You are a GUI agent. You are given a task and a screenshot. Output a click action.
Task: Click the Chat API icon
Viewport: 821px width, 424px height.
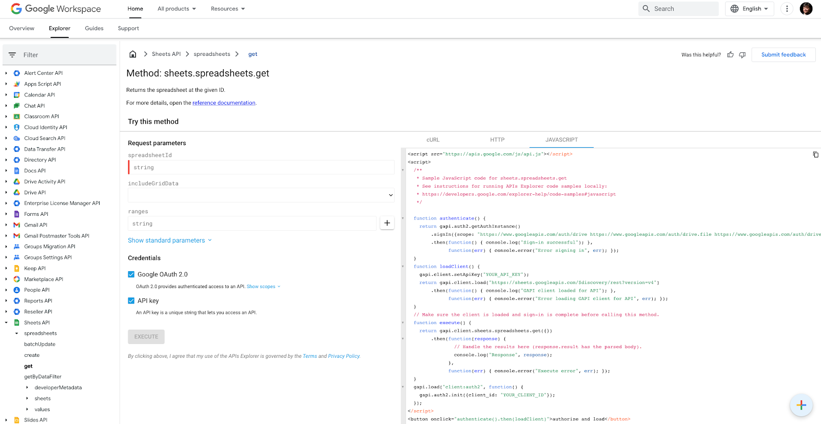(16, 106)
